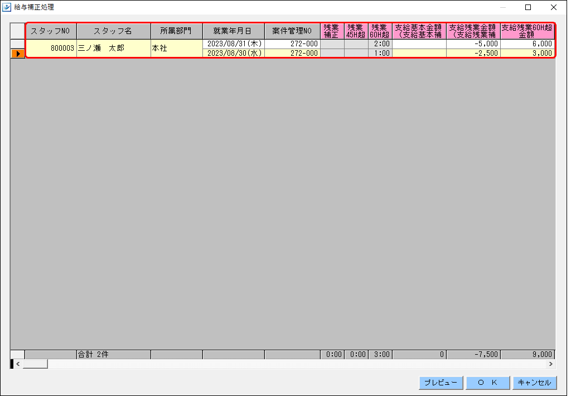Click the 案件管理NO column header

coord(292,31)
